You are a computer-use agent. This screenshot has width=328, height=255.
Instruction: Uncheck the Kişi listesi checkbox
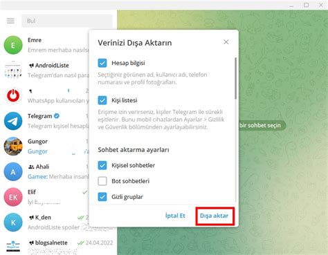click(x=102, y=100)
